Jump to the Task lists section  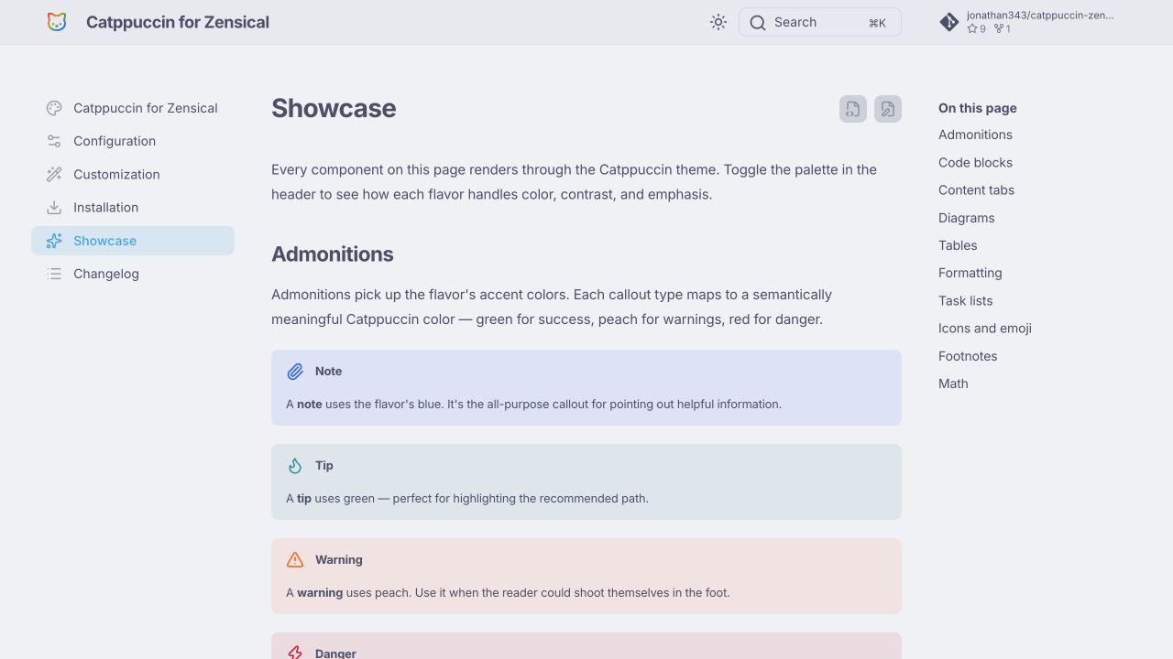965,300
